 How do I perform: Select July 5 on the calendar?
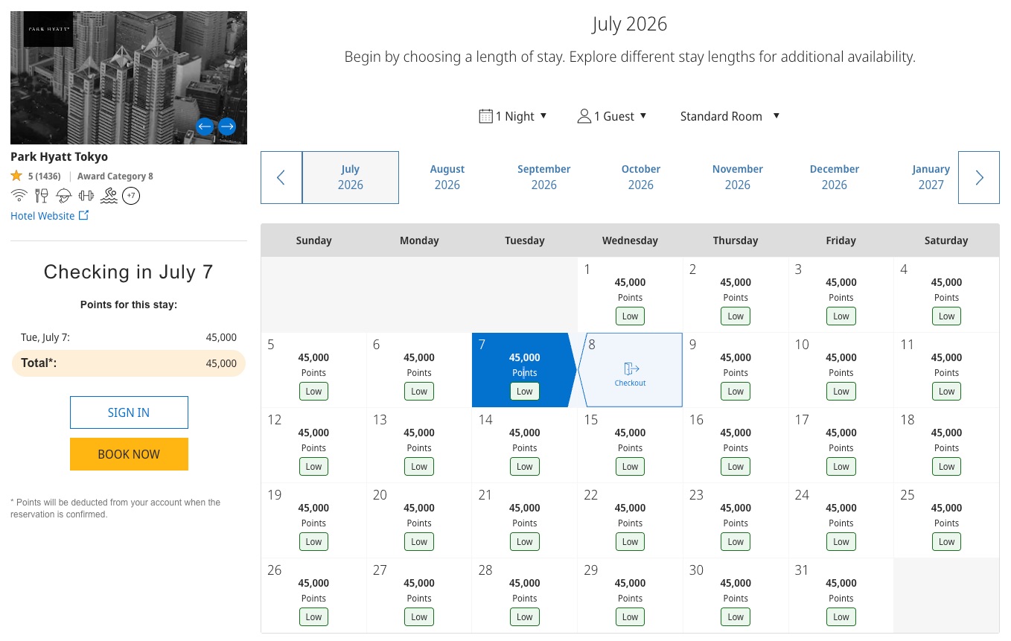tap(313, 370)
